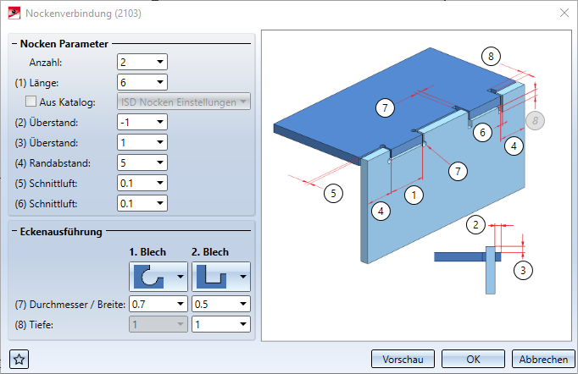
Task: Click the greyed-out circled 8 in diagram
Action: point(535,121)
